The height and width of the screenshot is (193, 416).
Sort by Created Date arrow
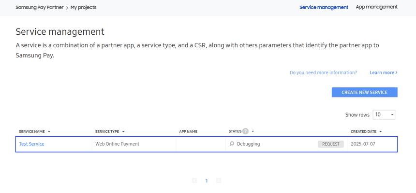coord(381,132)
